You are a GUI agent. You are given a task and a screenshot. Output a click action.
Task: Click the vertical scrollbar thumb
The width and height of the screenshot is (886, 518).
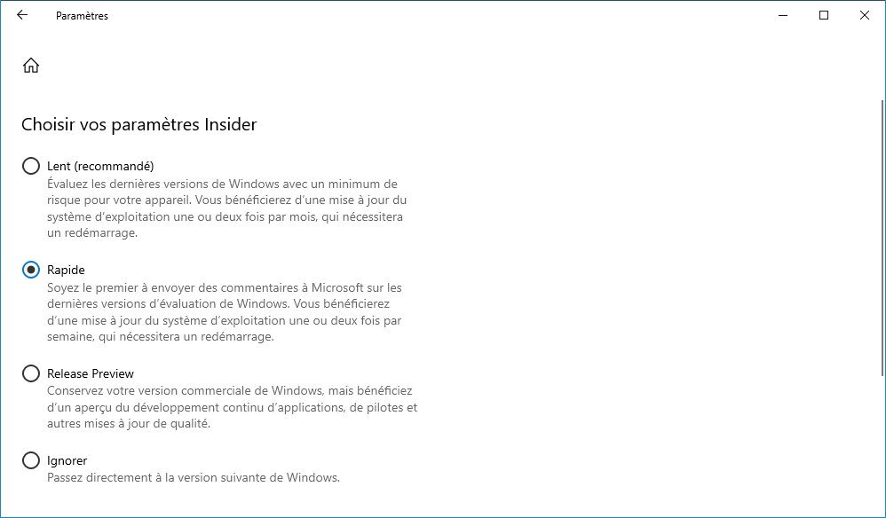(x=882, y=238)
